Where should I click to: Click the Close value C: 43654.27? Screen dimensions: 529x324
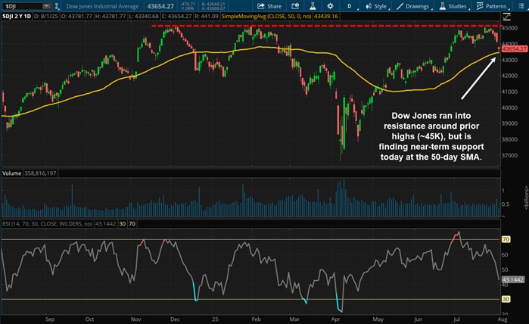click(x=176, y=16)
